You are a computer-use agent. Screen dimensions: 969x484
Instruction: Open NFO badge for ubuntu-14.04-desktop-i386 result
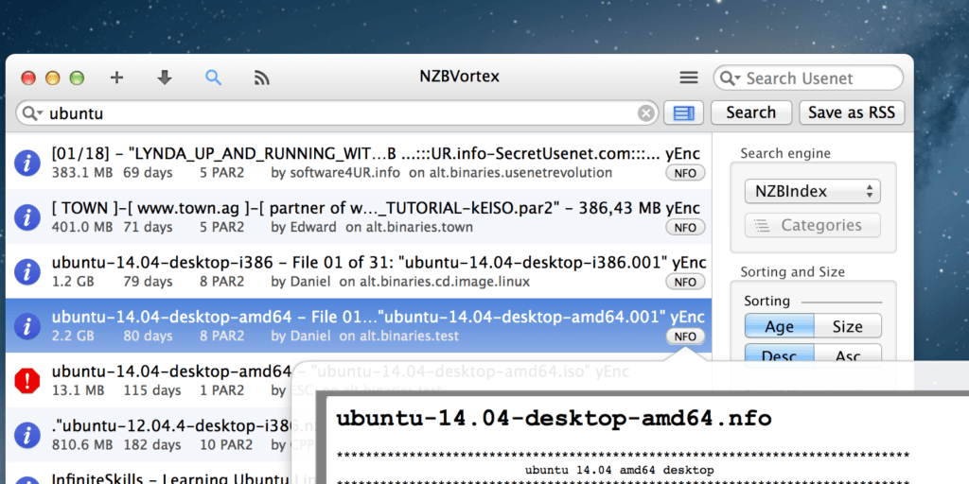coord(685,282)
